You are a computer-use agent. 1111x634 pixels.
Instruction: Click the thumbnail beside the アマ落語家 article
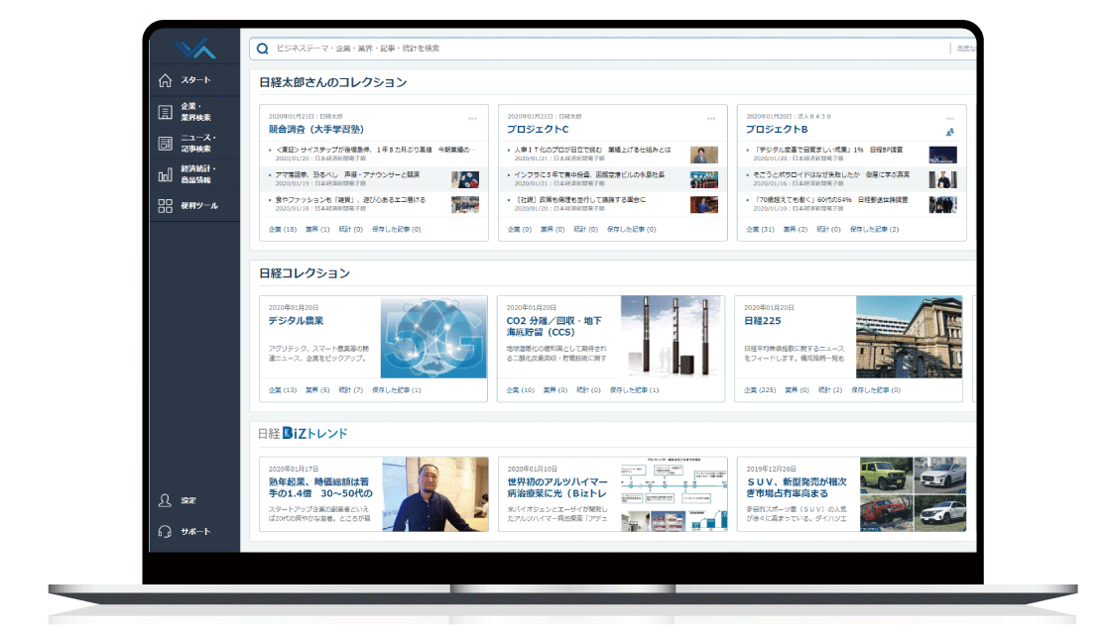tap(465, 179)
